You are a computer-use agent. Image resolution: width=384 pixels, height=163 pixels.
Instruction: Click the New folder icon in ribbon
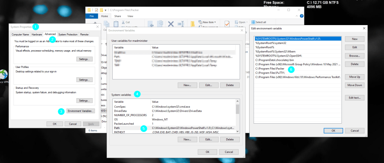[x=193, y=24]
